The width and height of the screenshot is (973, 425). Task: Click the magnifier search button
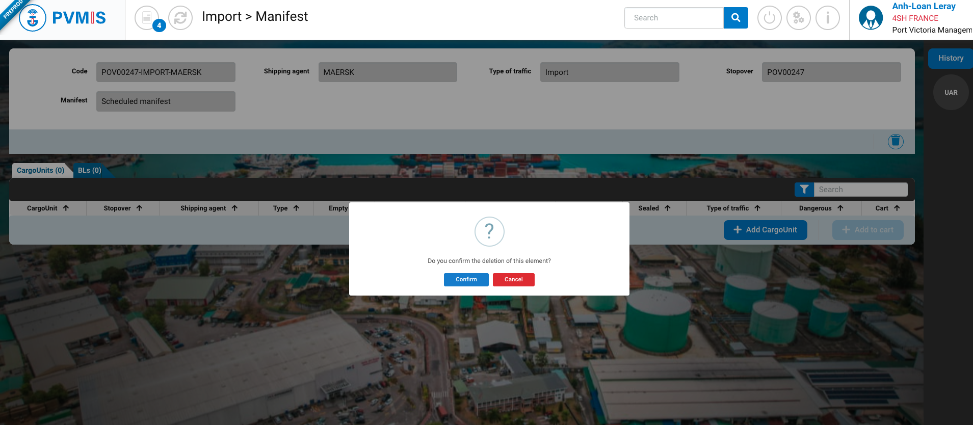pyautogui.click(x=735, y=18)
